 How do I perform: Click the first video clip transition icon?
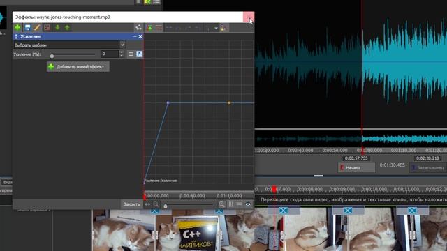(154, 211)
